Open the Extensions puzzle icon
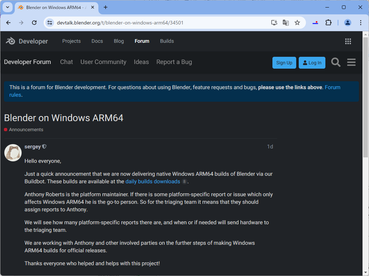Viewport: 369px width, 276px height. click(328, 23)
